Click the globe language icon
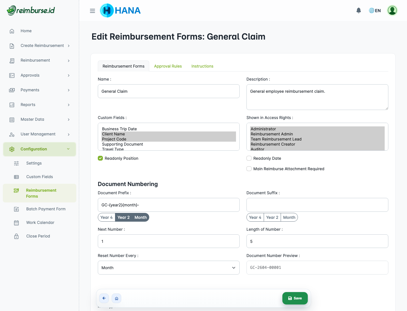 pyautogui.click(x=372, y=10)
